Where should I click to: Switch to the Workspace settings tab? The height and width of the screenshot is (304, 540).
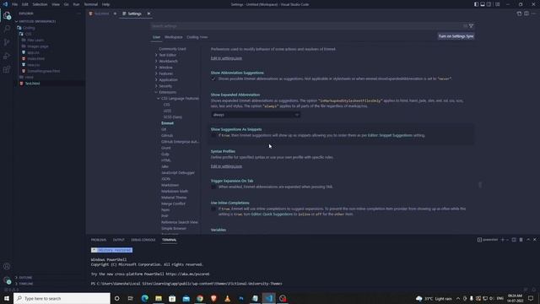(x=174, y=37)
